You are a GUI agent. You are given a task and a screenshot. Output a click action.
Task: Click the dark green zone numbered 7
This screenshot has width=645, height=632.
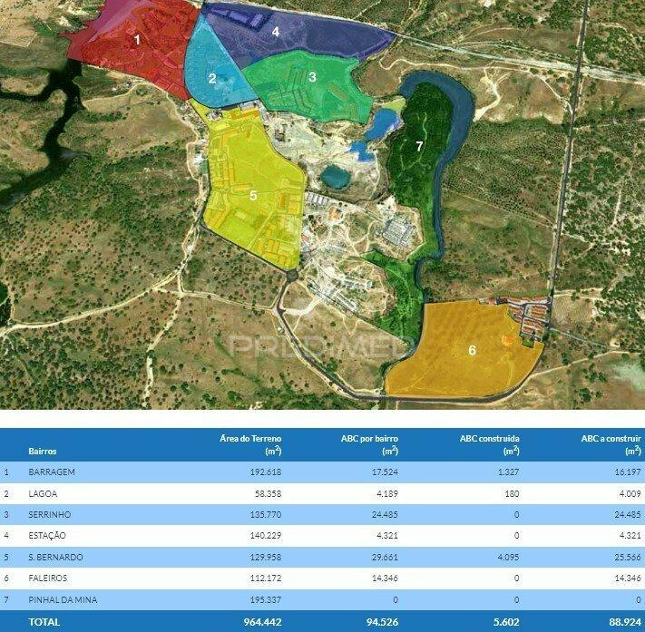(x=419, y=146)
